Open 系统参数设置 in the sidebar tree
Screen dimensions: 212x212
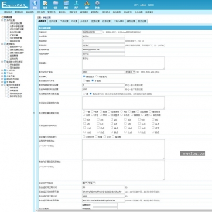click(16, 23)
